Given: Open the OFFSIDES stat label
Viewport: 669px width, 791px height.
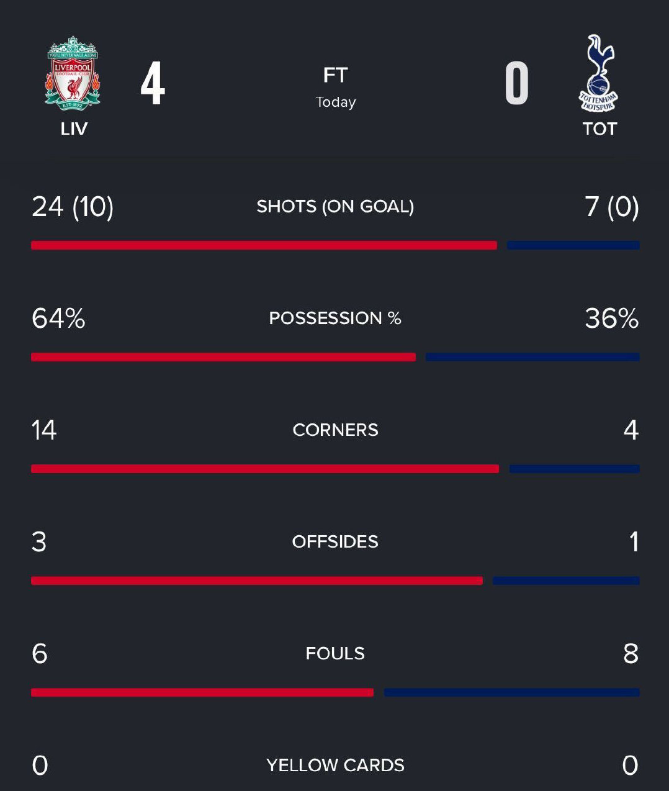Looking at the screenshot, I should point(335,541).
